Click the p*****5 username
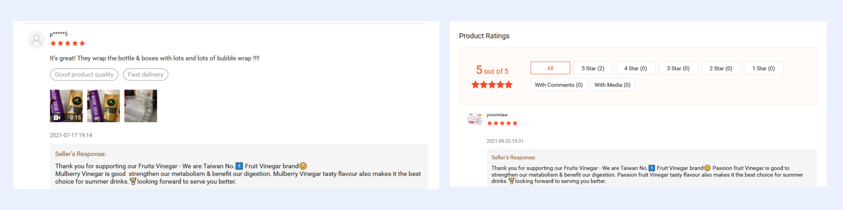 tap(59, 34)
